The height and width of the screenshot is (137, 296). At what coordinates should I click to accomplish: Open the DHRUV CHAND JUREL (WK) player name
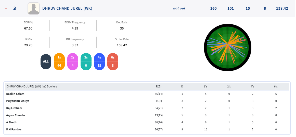tap(67, 8)
